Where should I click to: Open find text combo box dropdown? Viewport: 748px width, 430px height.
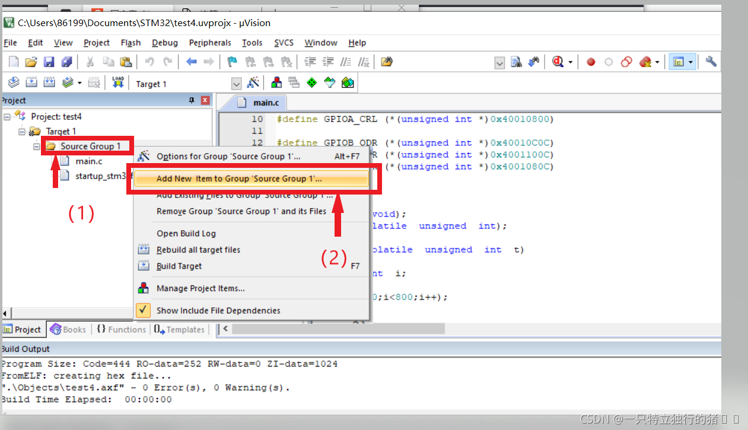click(499, 62)
